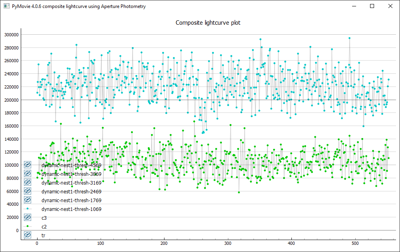
Task: Click the green c2 legend sample marker
Action: [x=28, y=226]
